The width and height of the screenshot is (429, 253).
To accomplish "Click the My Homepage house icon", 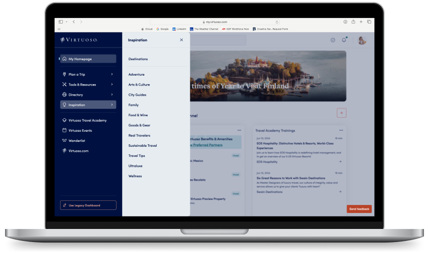I will tap(64, 59).
